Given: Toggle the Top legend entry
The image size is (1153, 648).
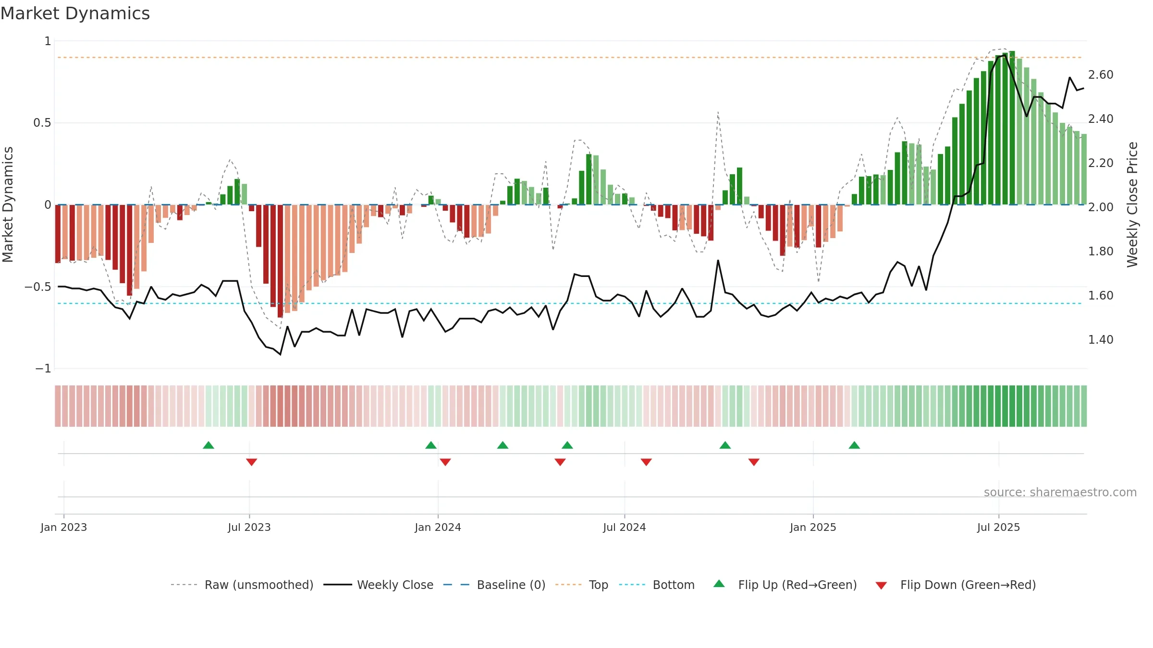Looking at the screenshot, I should 581,585.
